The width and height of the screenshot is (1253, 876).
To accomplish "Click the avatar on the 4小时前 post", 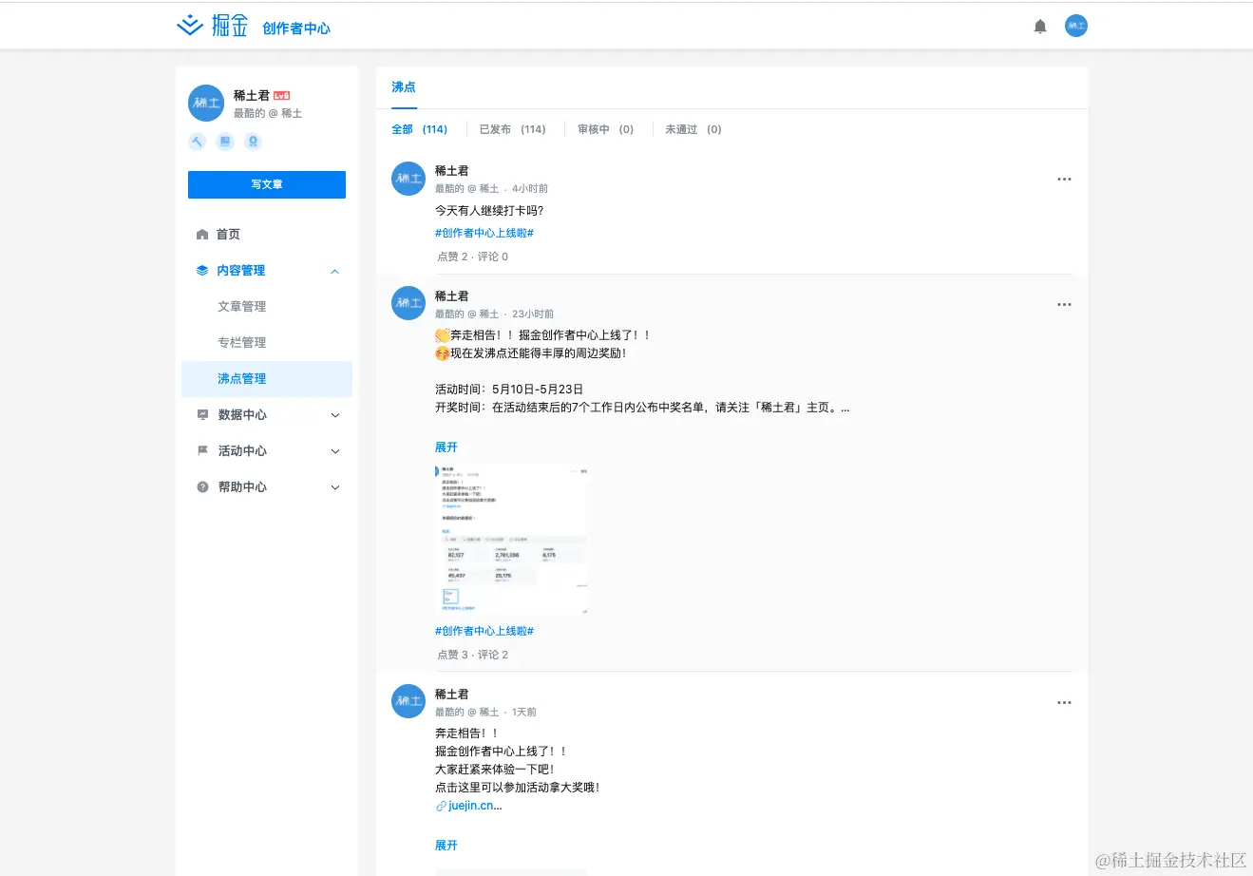I will (x=408, y=179).
